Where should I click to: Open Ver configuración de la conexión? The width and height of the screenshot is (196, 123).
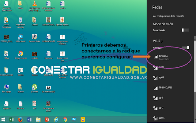coord(168,16)
